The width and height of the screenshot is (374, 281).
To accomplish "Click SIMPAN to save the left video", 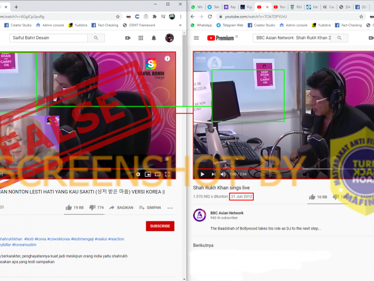I will point(150,208).
